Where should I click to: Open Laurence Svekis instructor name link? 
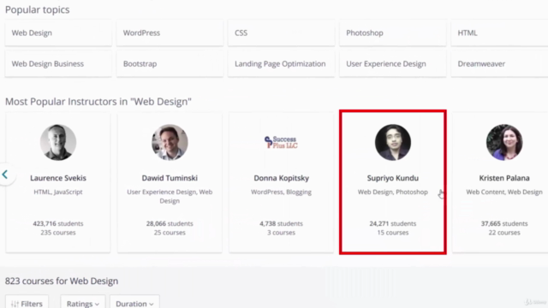(58, 178)
